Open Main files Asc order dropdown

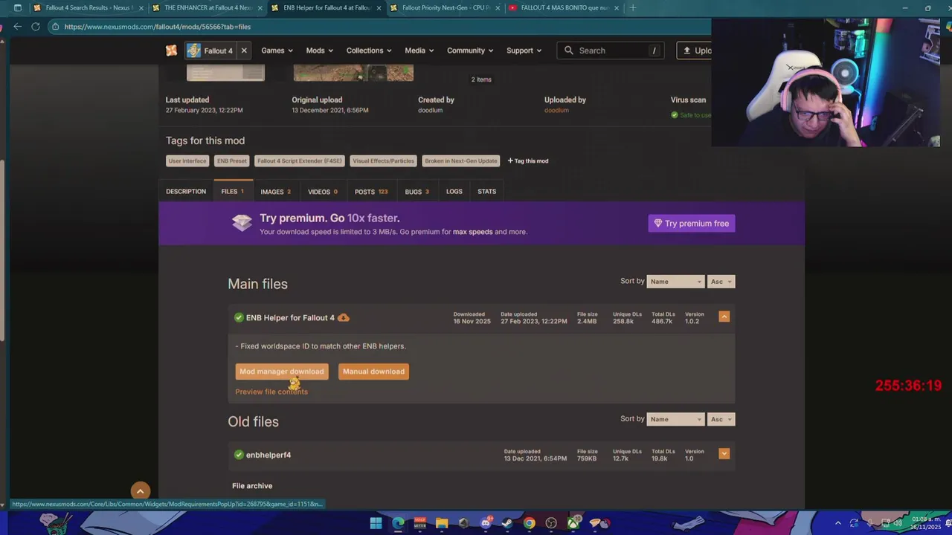point(721,282)
